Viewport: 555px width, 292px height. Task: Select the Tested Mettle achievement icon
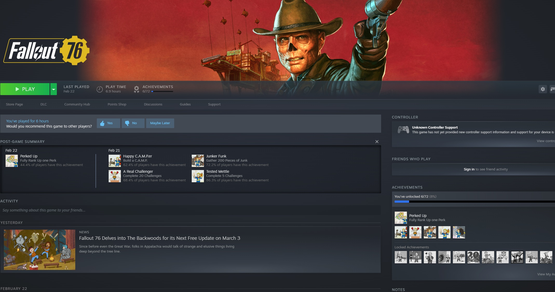pyautogui.click(x=198, y=176)
